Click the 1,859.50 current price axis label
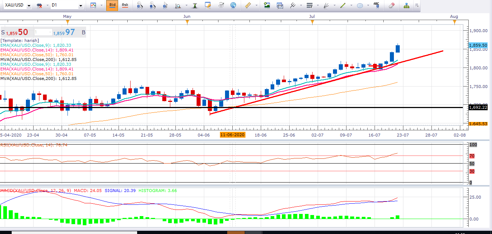The width and height of the screenshot is (492, 234). pos(478,45)
